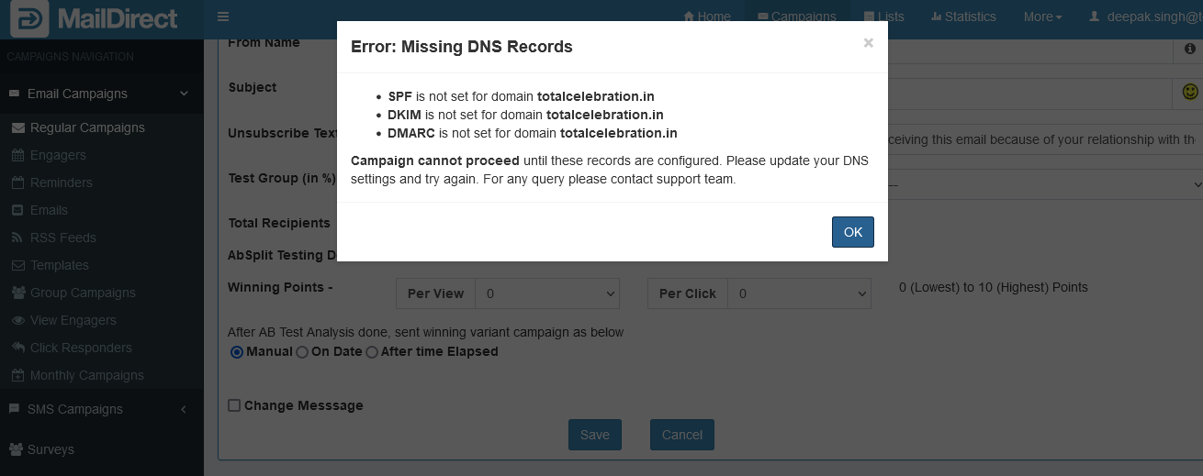Image resolution: width=1203 pixels, height=476 pixels.
Task: Select the On Date radio option
Action: [302, 352]
